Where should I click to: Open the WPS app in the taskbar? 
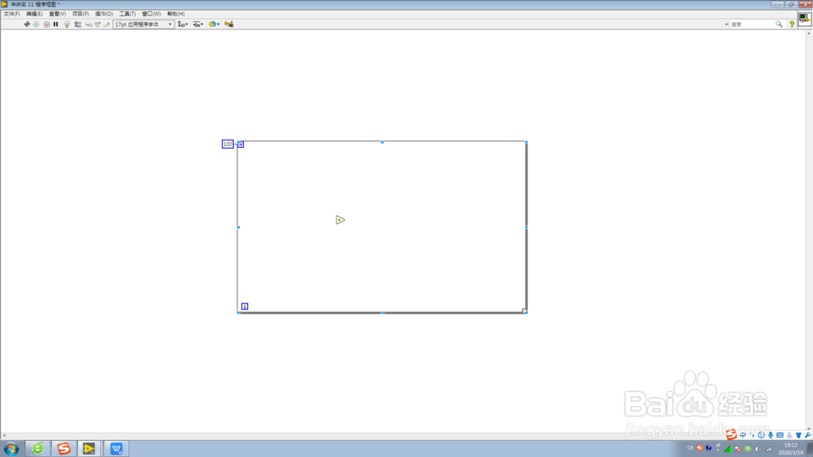coord(116,449)
